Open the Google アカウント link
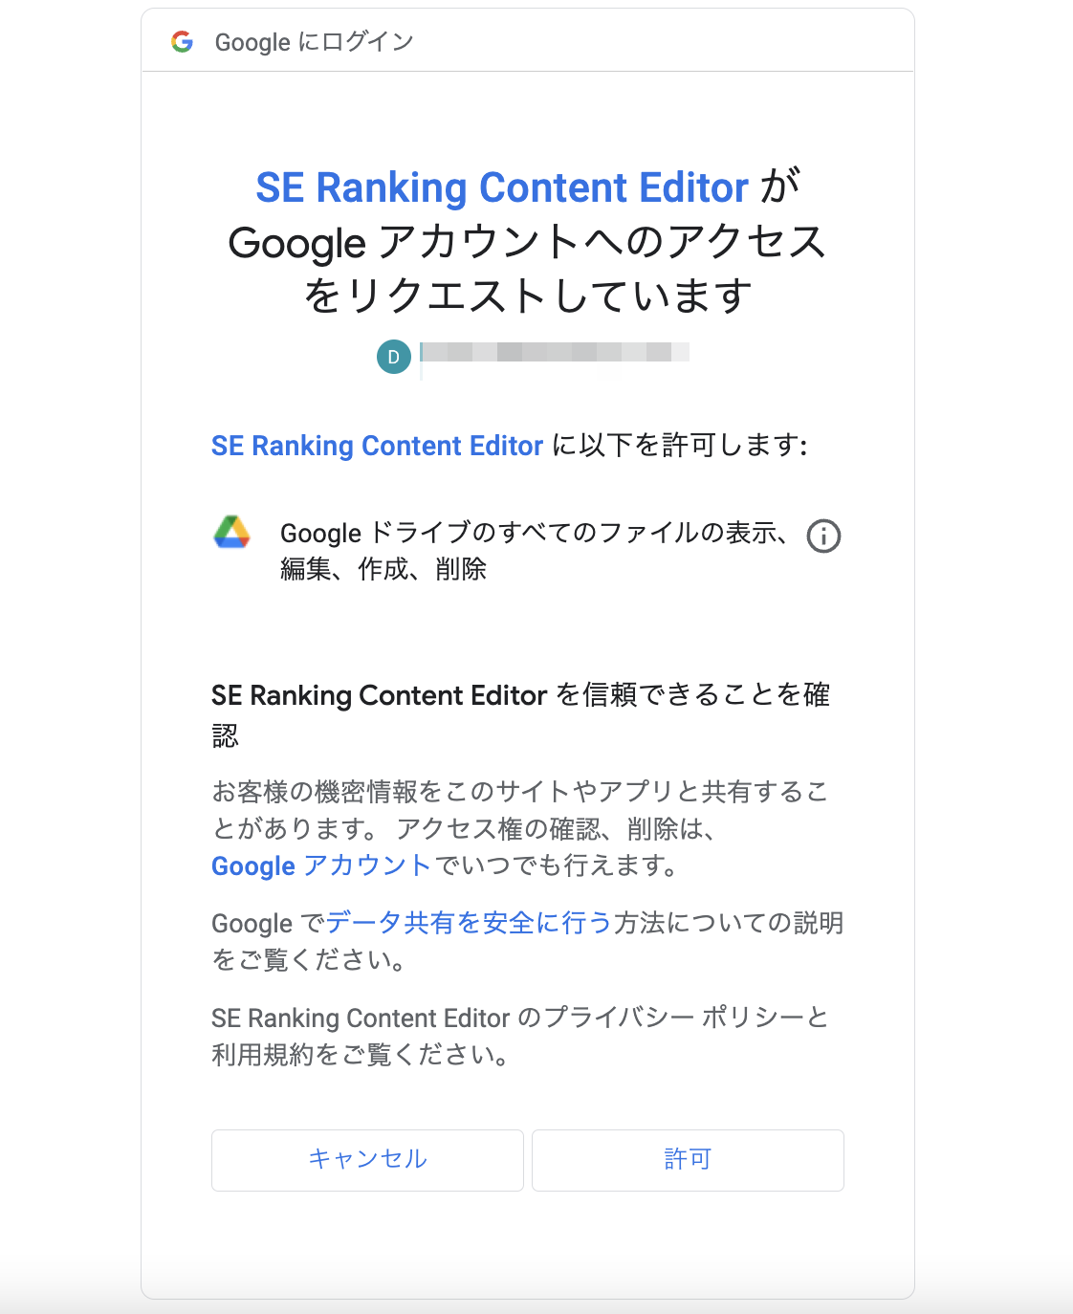The width and height of the screenshot is (1073, 1314). pos(321,865)
